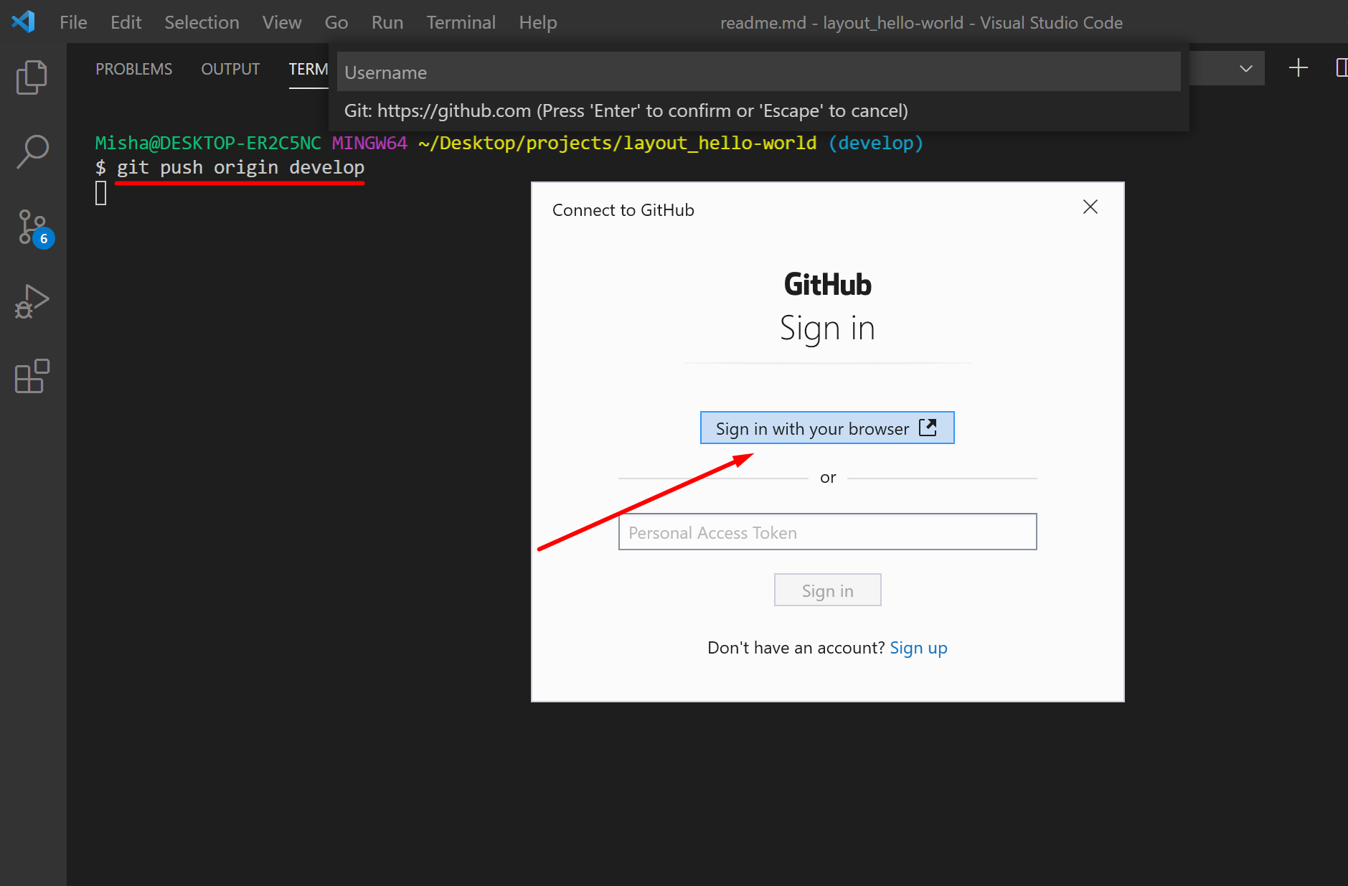Open the Extensions view
Screen dimensions: 1348x886
pyautogui.click(x=32, y=376)
